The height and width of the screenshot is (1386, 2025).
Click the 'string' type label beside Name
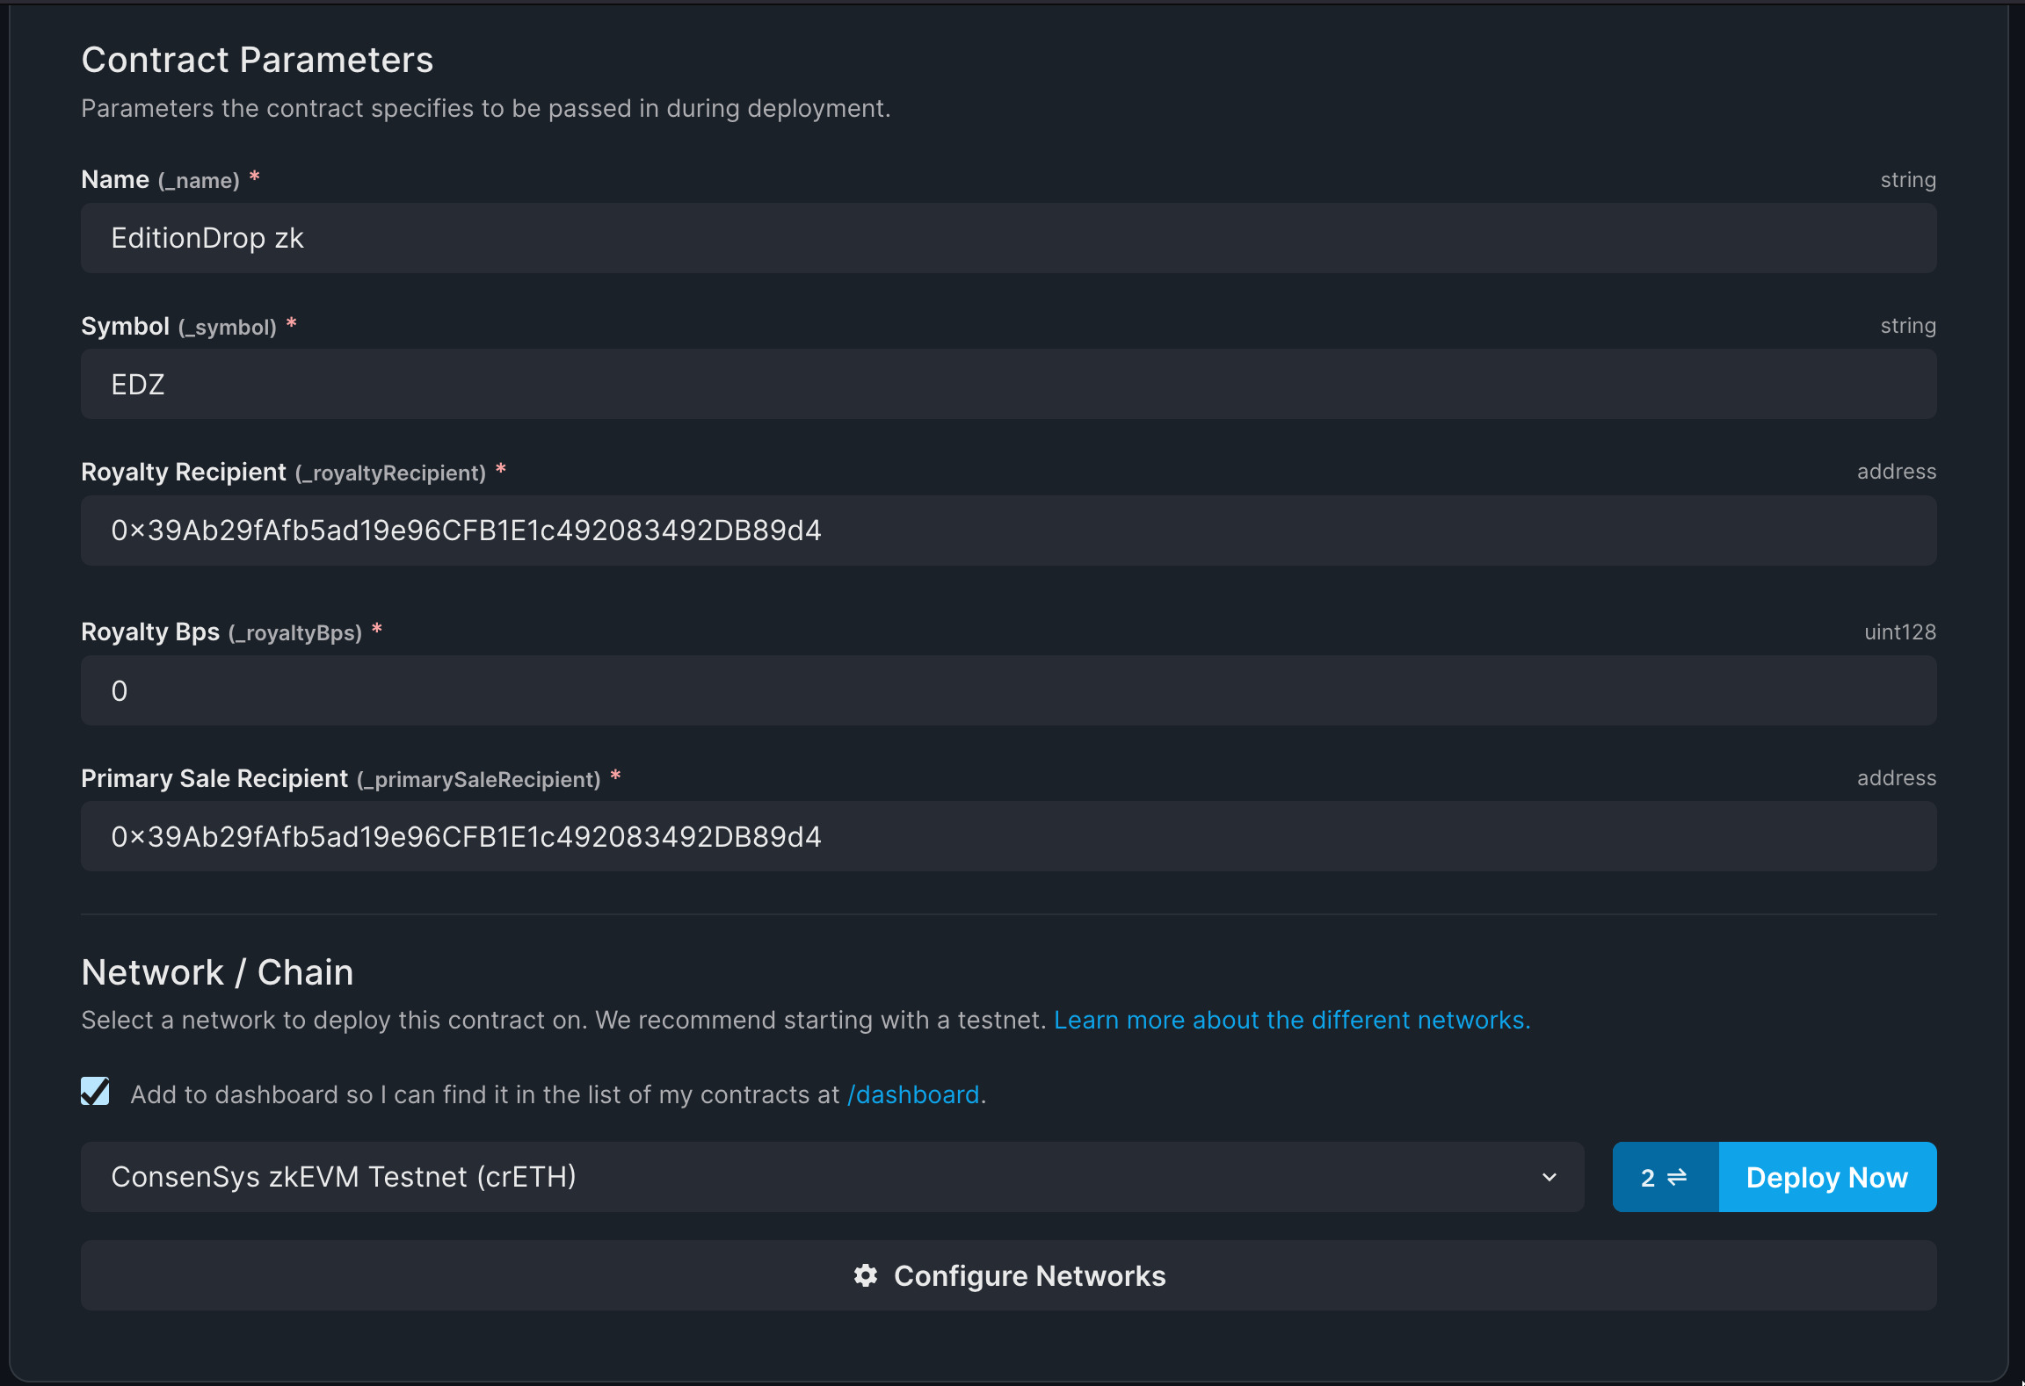pos(1908,179)
